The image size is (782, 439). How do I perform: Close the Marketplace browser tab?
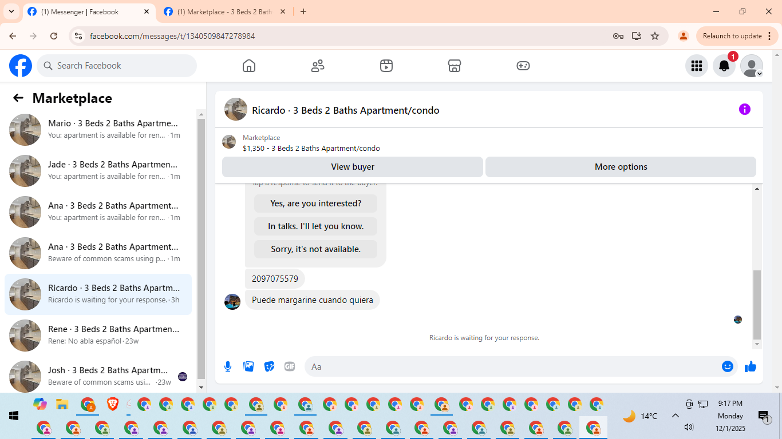[283, 11]
